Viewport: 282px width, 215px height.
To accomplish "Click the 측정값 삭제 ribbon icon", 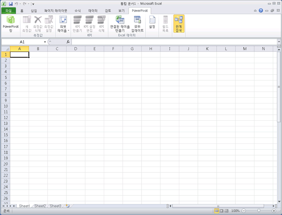I will pyautogui.click(x=38, y=24).
